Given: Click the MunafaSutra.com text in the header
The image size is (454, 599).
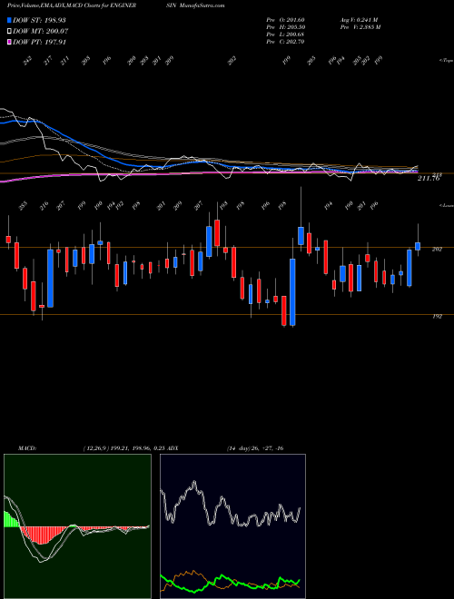Looking at the screenshot, I should click(x=202, y=5).
